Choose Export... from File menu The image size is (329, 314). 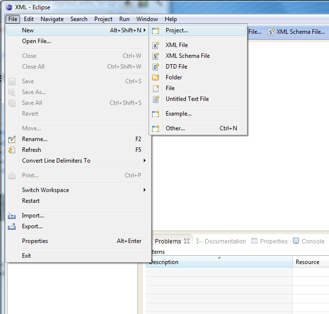pyautogui.click(x=78, y=226)
